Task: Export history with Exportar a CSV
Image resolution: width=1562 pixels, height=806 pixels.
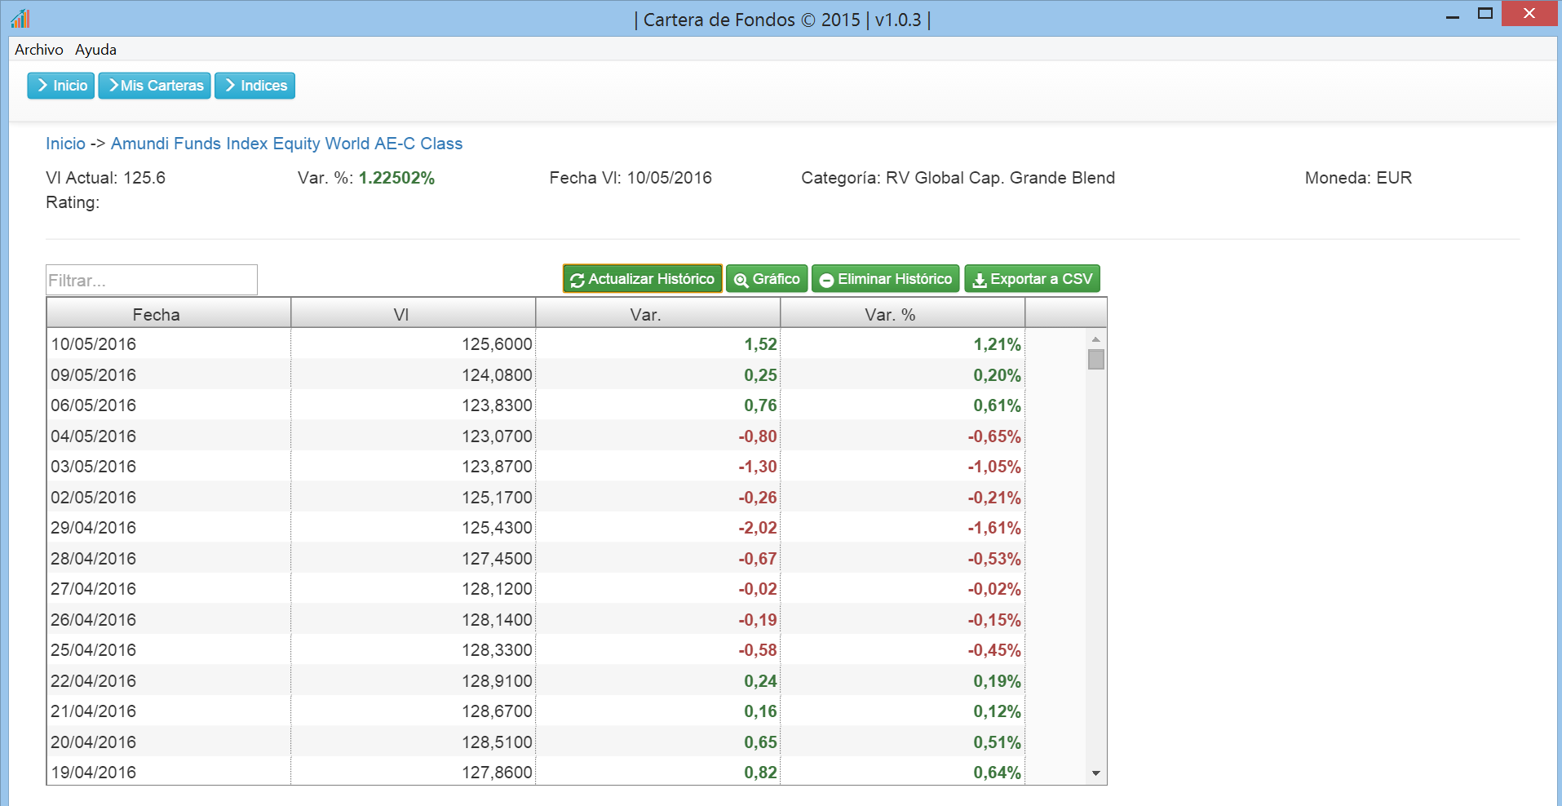Action: pyautogui.click(x=1032, y=279)
